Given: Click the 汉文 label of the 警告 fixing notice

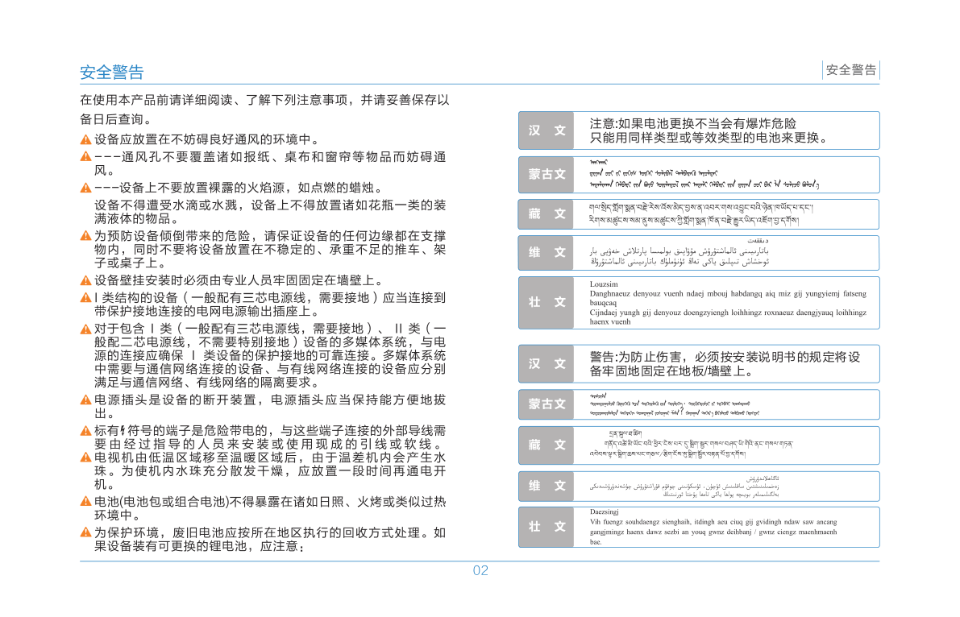Looking at the screenshot, I should pyautogui.click(x=546, y=363).
